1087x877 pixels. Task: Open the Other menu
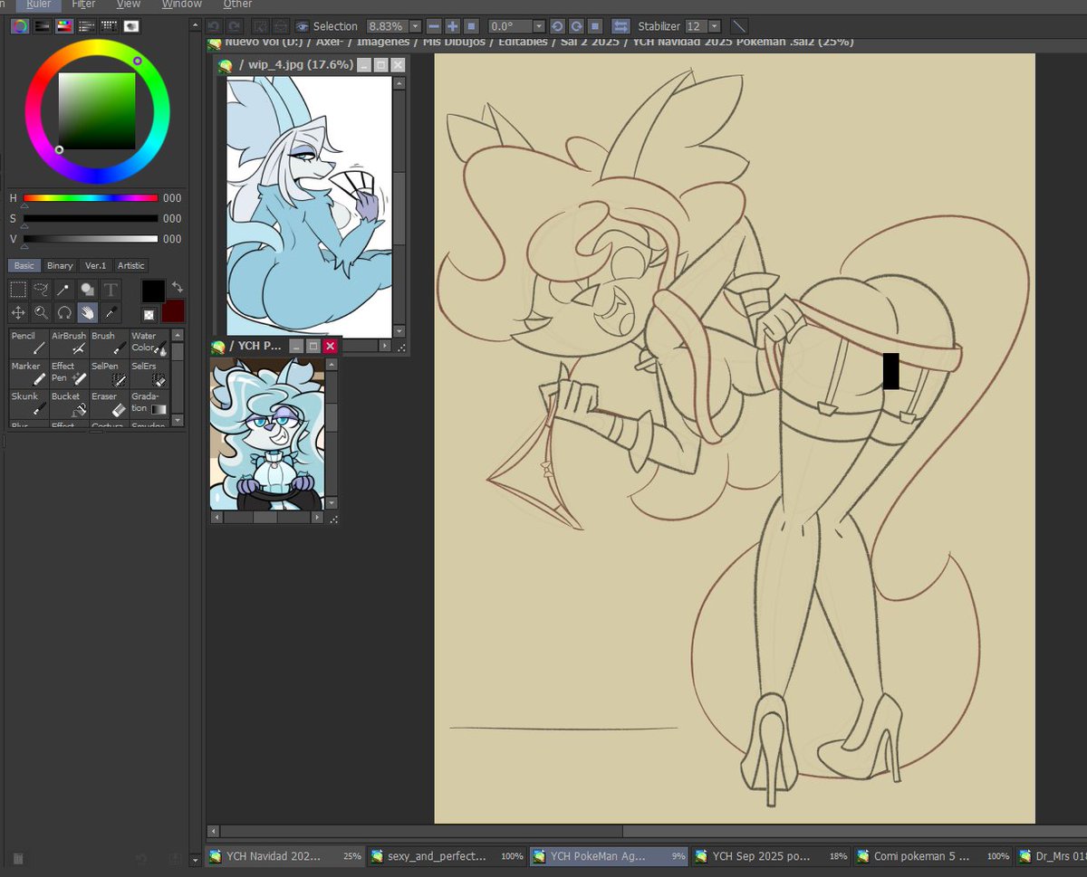[237, 5]
